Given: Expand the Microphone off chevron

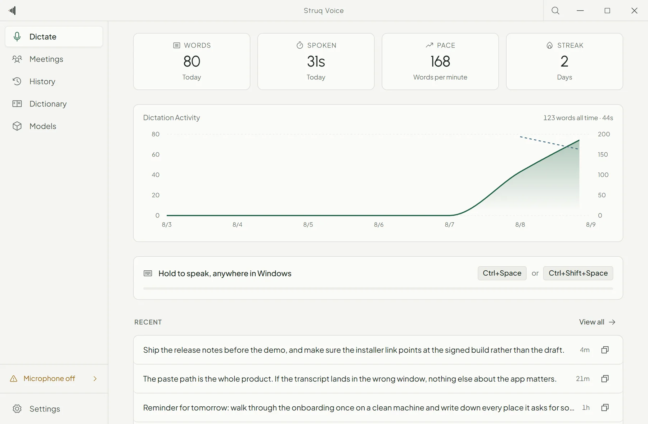Looking at the screenshot, I should pyautogui.click(x=95, y=379).
